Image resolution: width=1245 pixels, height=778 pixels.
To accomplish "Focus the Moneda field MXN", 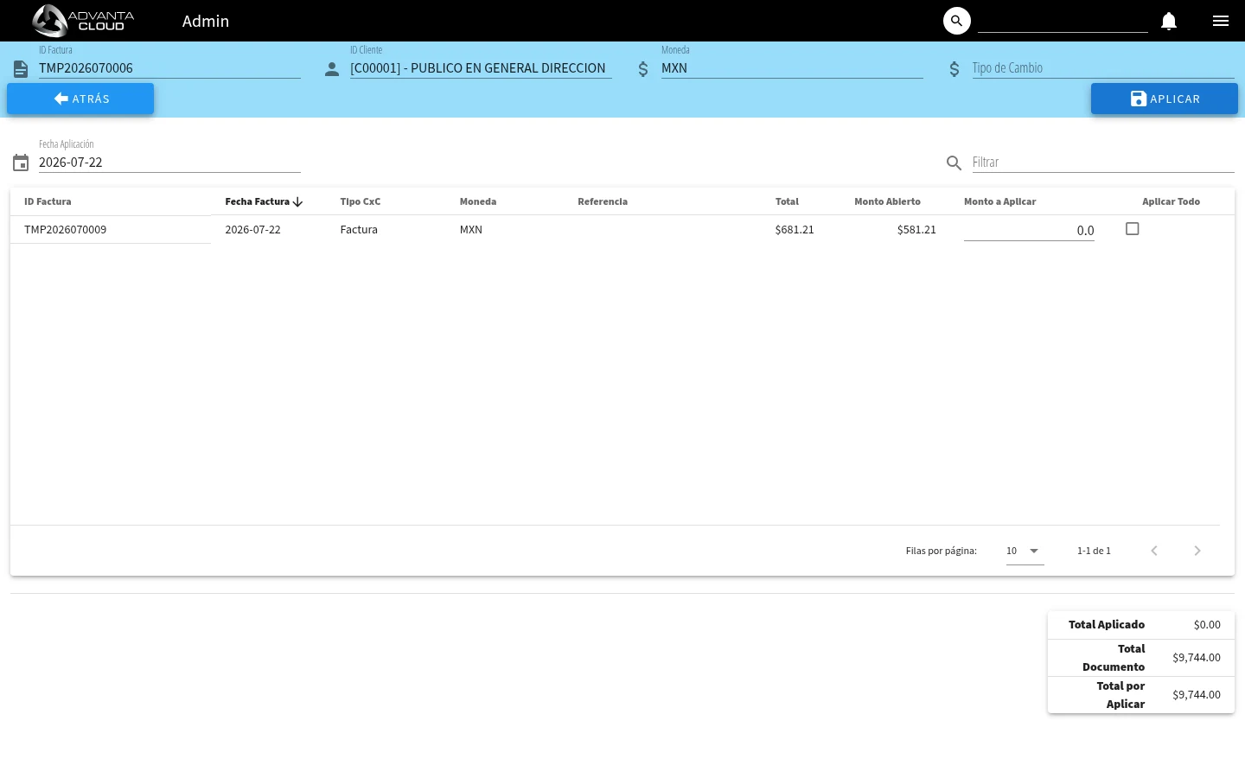I will [x=792, y=68].
